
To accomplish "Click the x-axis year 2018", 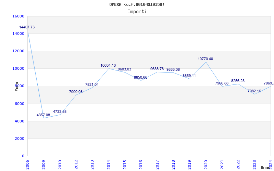I will (173, 165).
